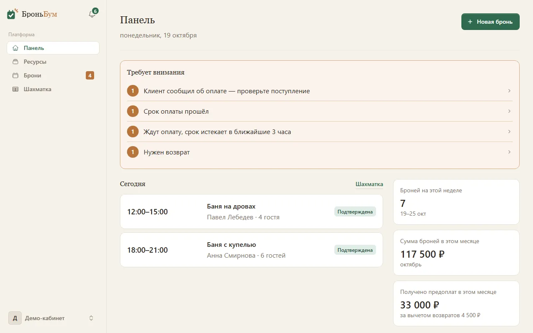Click the 33 000 ₽ prepayments value
The width and height of the screenshot is (533, 333).
420,305
